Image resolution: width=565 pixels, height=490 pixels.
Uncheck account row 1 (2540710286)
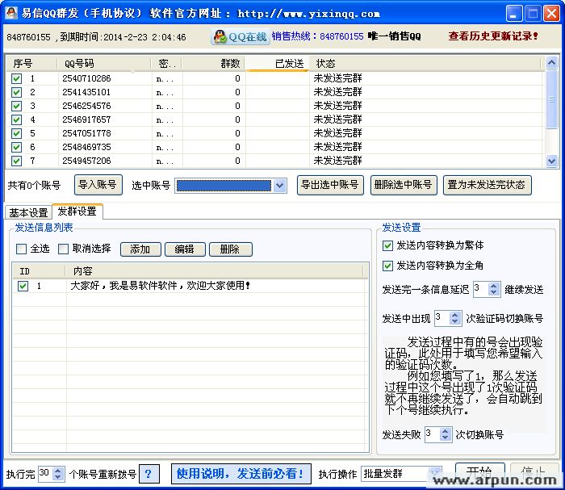[x=17, y=78]
